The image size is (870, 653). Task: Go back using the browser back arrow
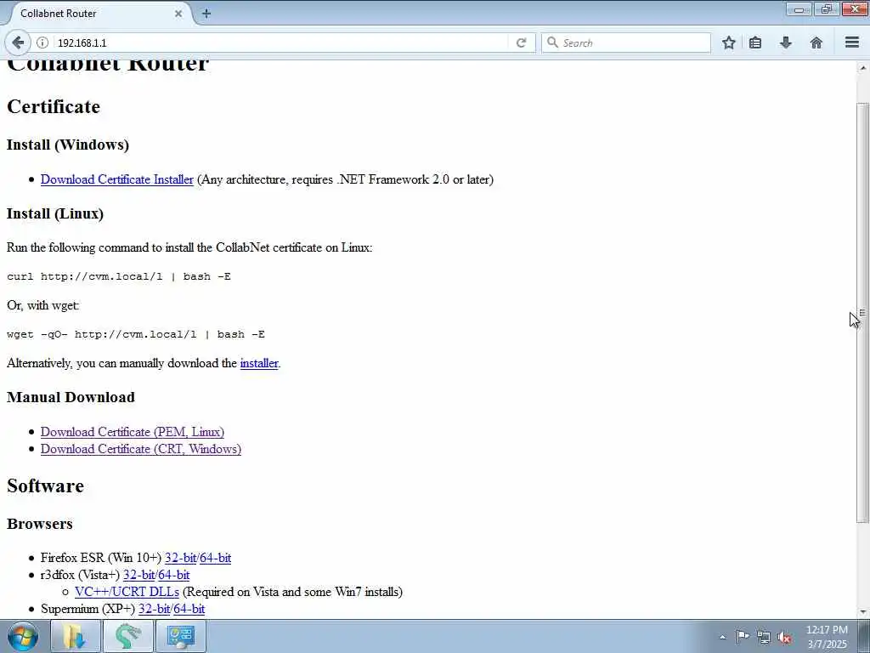(x=17, y=43)
